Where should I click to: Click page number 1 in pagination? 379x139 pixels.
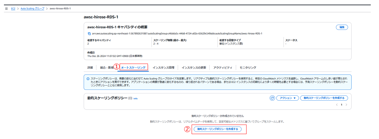point(342,105)
